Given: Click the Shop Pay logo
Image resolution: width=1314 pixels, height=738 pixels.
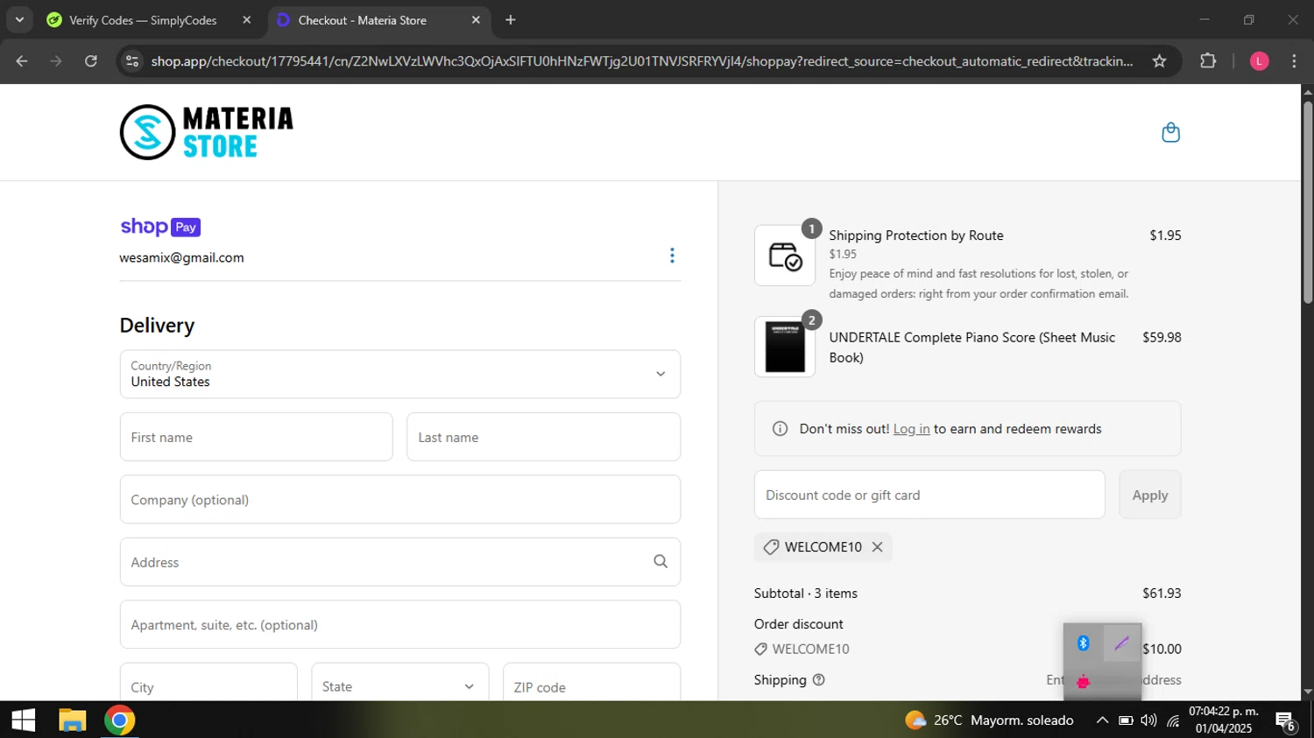Looking at the screenshot, I should click(160, 227).
